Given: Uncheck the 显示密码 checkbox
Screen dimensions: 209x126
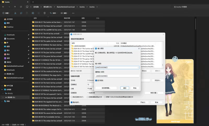Looking at the screenshot, I should pos(96,80).
